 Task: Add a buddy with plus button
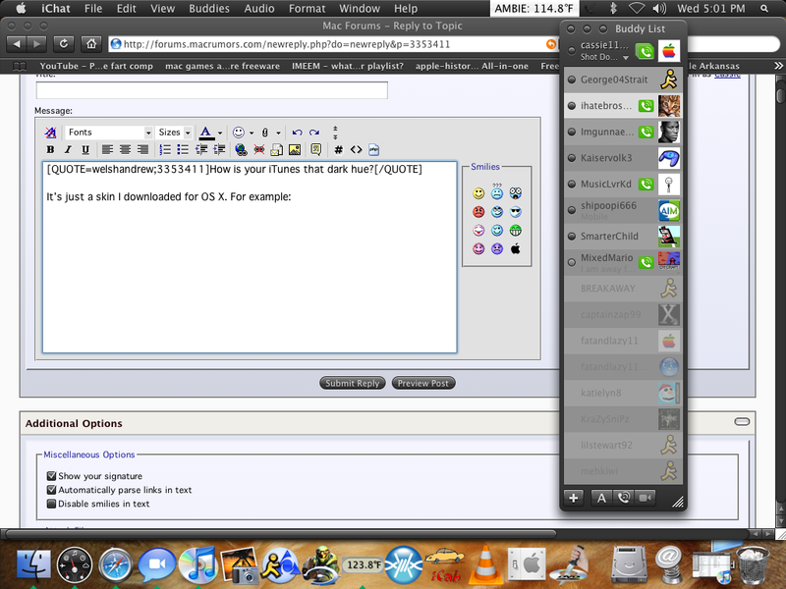tap(574, 498)
